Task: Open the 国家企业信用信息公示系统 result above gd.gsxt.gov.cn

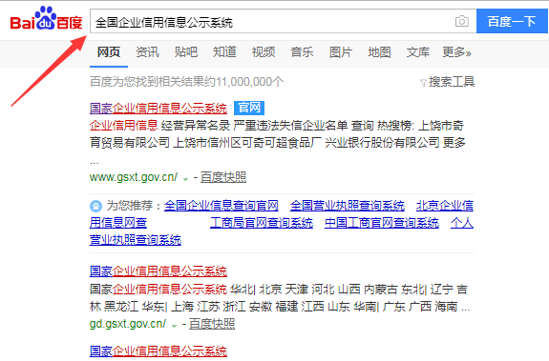Action: click(x=158, y=271)
